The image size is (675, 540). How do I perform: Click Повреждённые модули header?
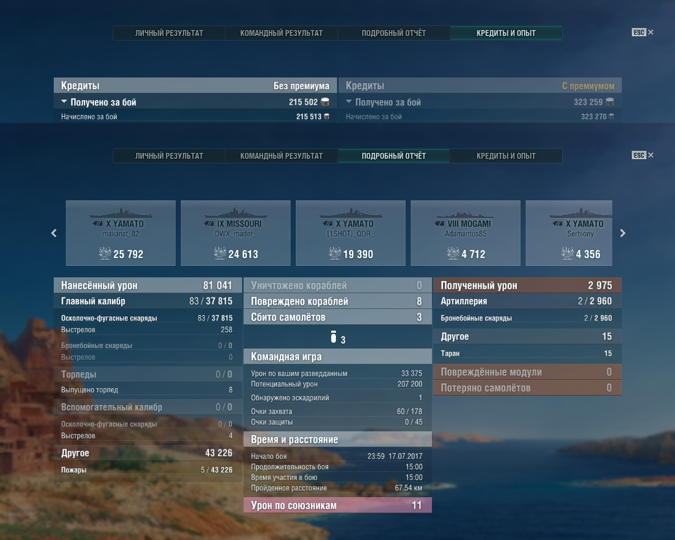pyautogui.click(x=527, y=372)
